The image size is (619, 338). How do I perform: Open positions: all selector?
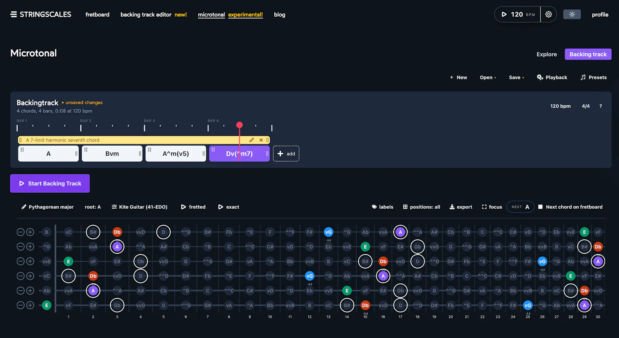pyautogui.click(x=421, y=207)
